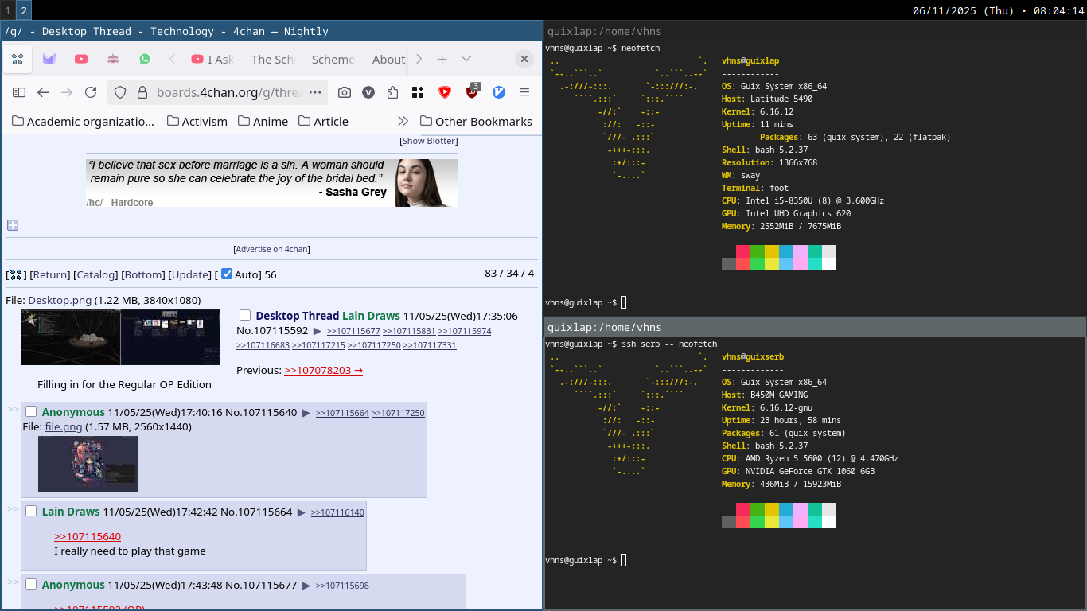Screen dimensions: 1087x611
Task: Open the Academic organizations bookmark folder
Action: 84,121
